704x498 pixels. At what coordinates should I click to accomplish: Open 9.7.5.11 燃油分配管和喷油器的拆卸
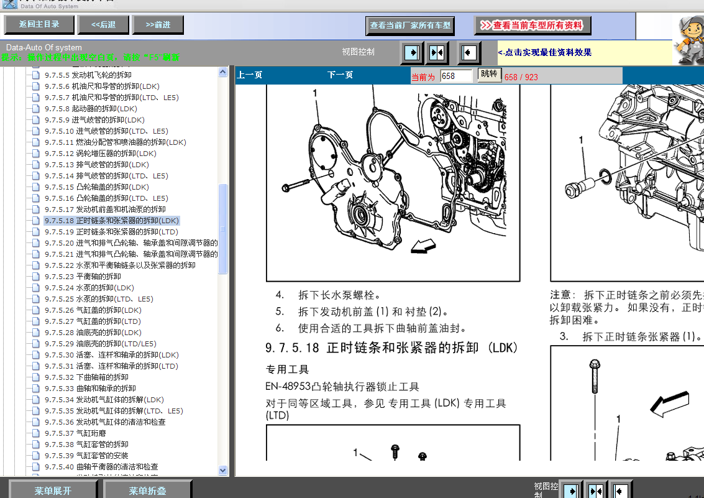pyautogui.click(x=115, y=142)
